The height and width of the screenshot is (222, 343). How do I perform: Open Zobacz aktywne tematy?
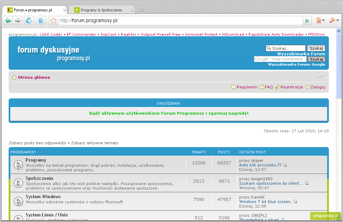[x=95, y=143]
